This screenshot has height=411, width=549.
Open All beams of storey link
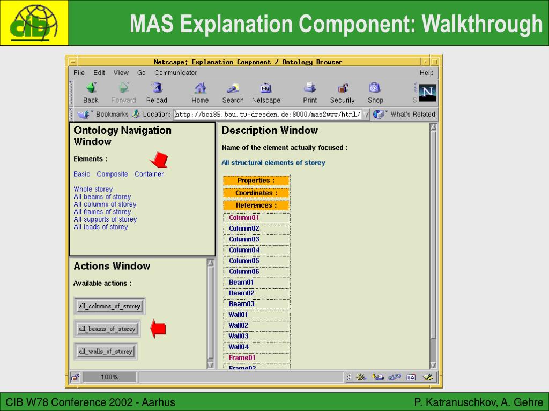pos(102,197)
